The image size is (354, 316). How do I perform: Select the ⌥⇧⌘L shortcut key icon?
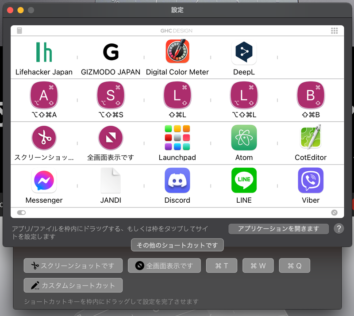(244, 95)
